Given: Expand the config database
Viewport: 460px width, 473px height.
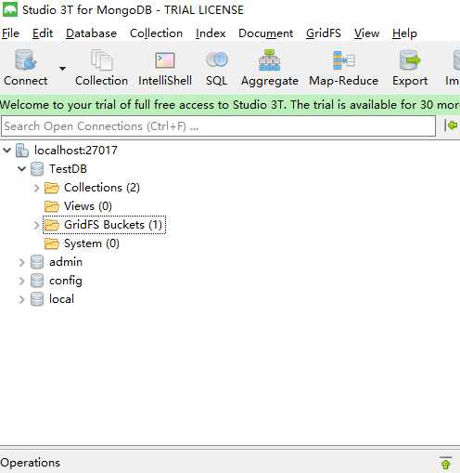Looking at the screenshot, I should (21, 281).
